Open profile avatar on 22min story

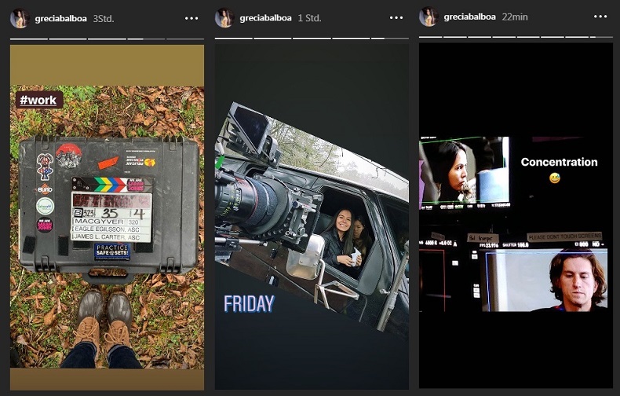(429, 17)
